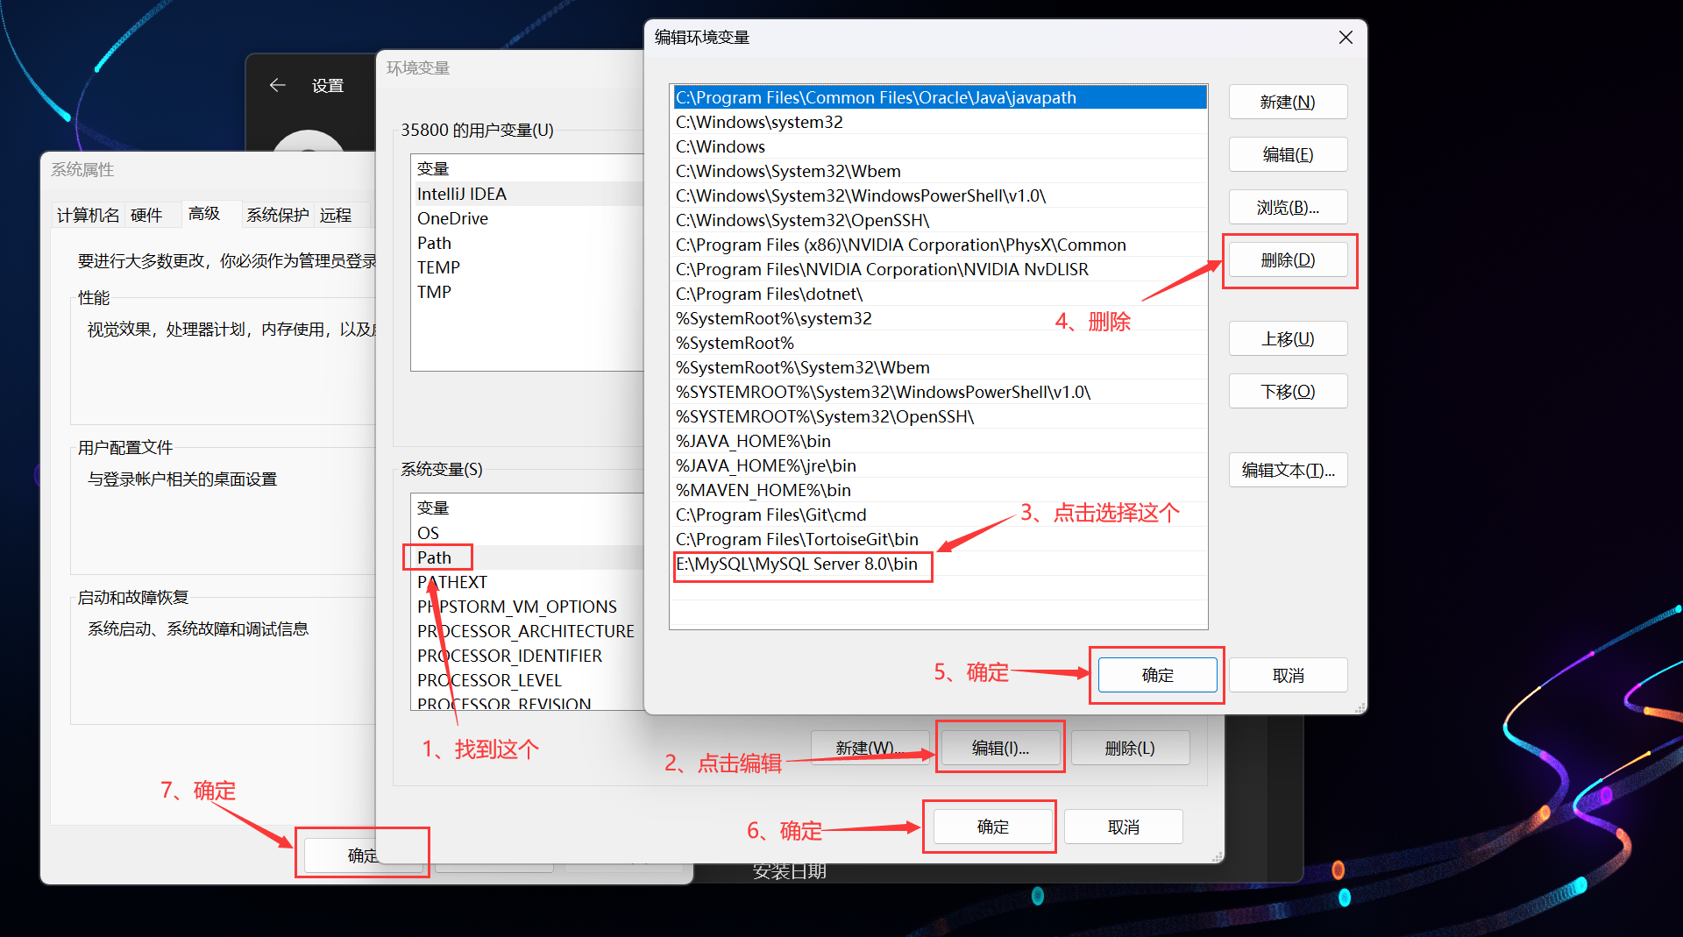
Task: Select NVIDIA NvDLISR path entry
Action: pyautogui.click(x=939, y=269)
